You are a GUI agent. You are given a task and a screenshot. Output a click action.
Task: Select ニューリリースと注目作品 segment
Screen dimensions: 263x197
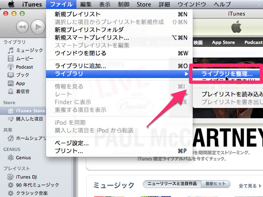coord(172,184)
